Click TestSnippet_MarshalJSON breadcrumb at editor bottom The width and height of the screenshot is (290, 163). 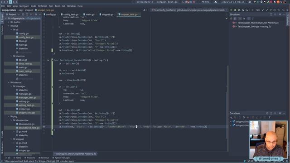pos(75,154)
